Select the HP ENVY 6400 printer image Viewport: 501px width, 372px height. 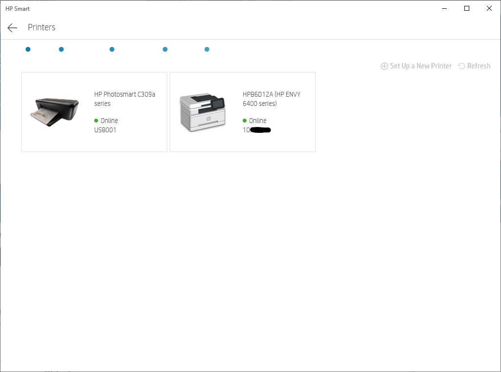tap(203, 112)
